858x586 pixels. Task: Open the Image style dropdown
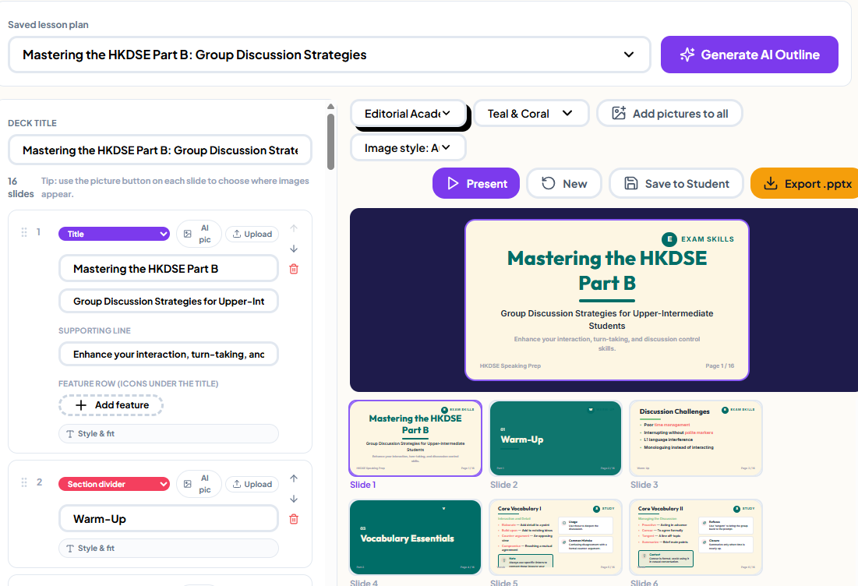click(x=408, y=148)
